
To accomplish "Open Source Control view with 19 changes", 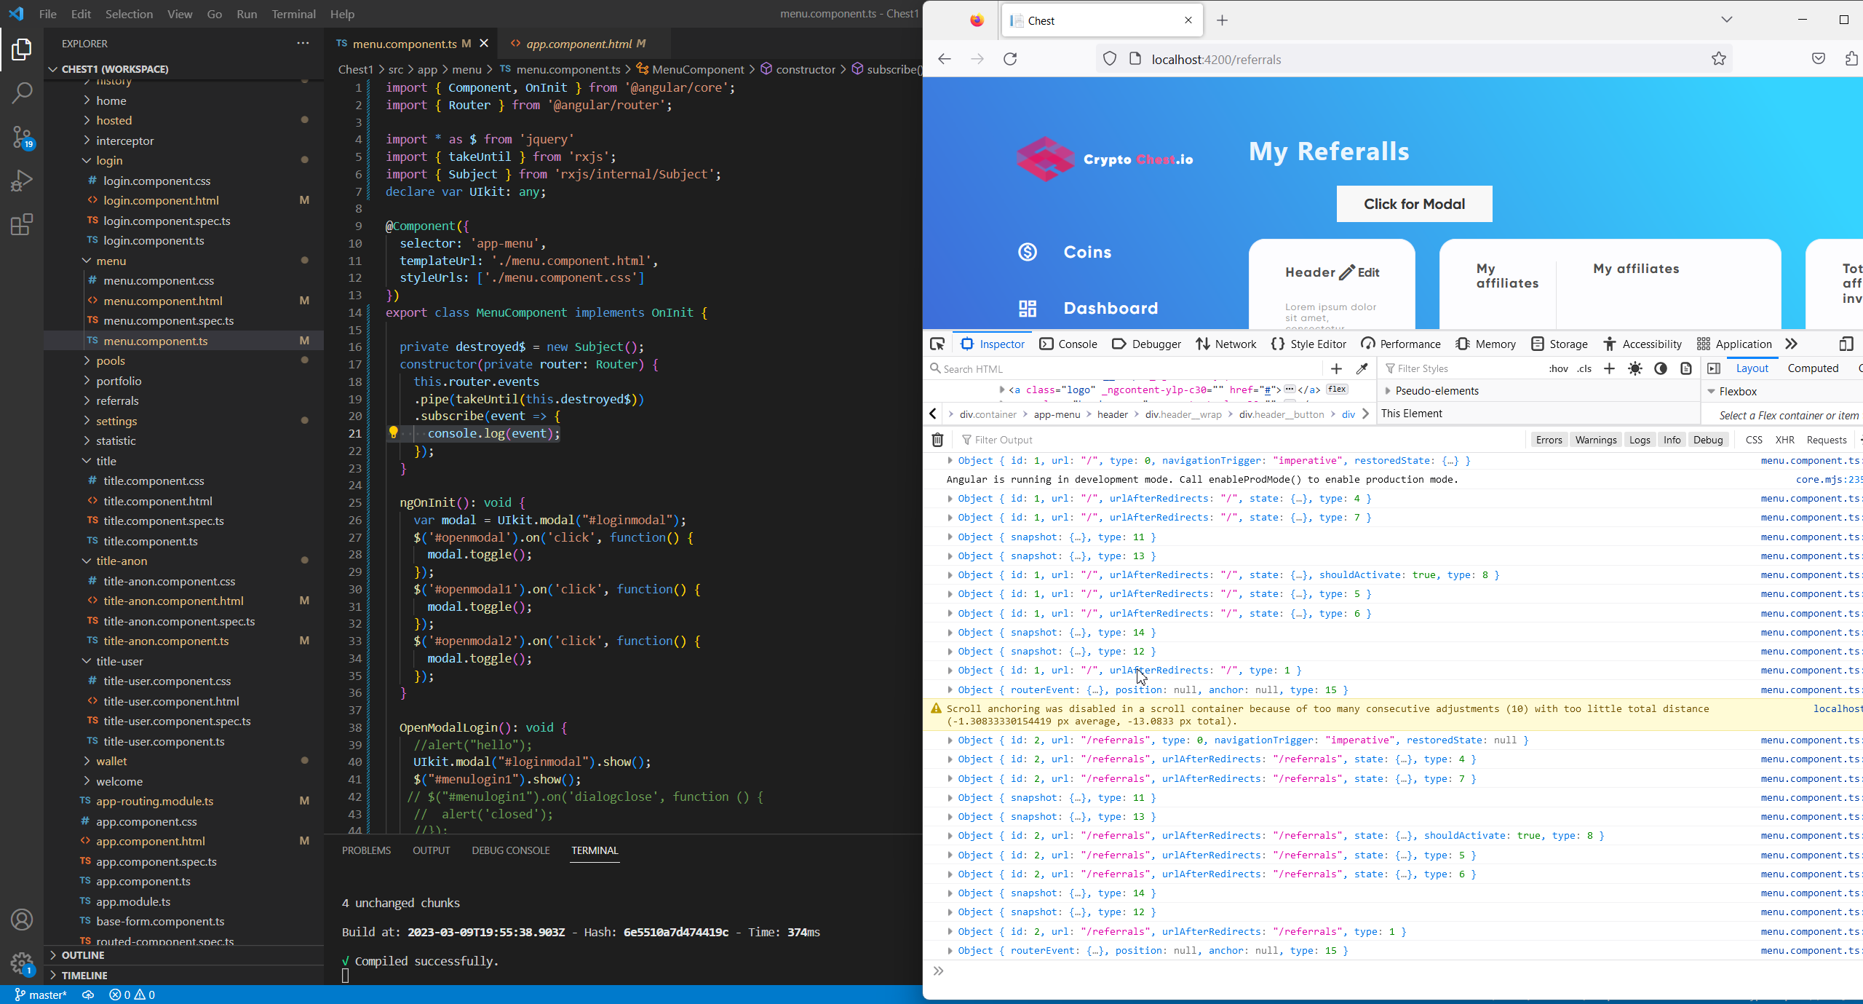I will 22,136.
